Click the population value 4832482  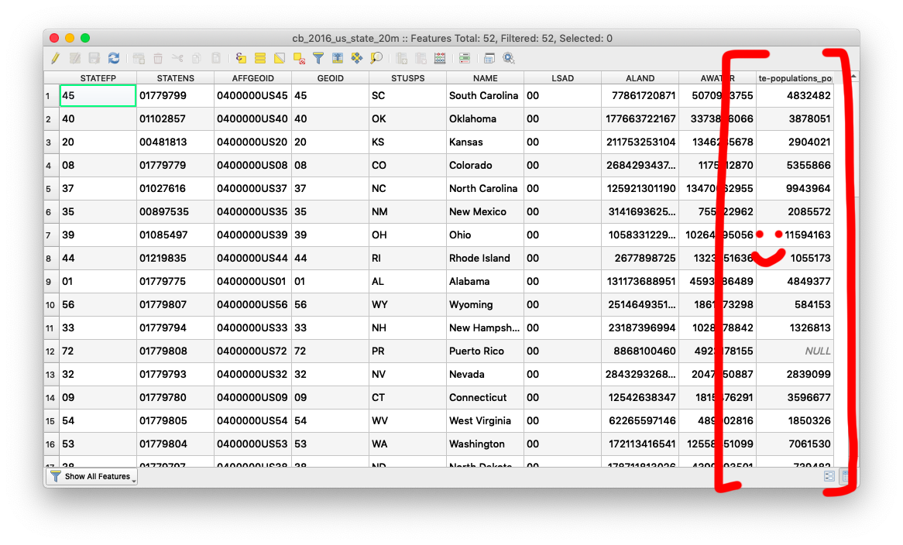pos(795,95)
